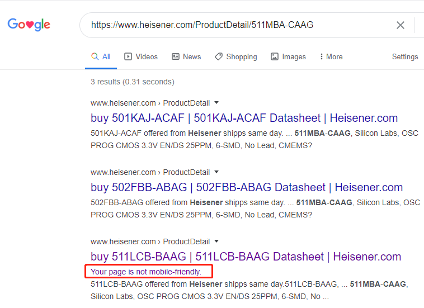Click the Google logo
The height and width of the screenshot is (308, 424).
click(29, 25)
